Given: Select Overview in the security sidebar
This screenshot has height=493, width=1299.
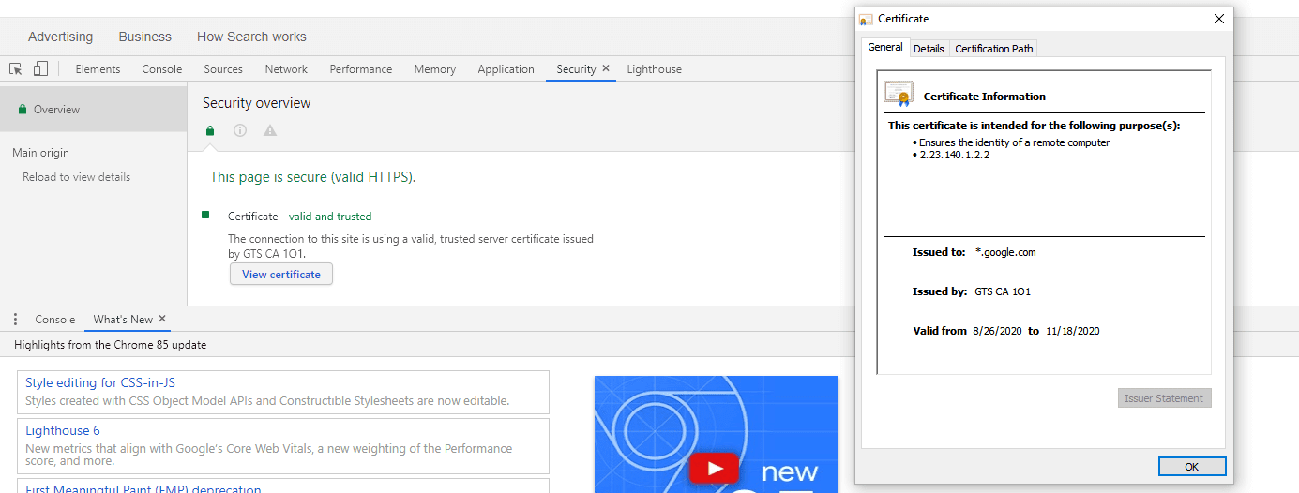Looking at the screenshot, I should coord(56,110).
